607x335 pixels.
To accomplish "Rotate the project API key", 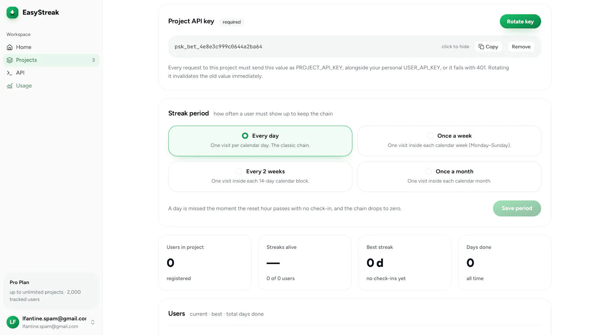I will coord(520,22).
